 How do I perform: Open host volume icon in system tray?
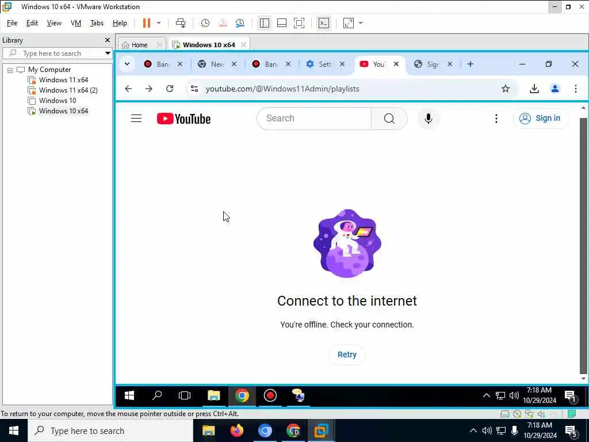click(x=487, y=430)
